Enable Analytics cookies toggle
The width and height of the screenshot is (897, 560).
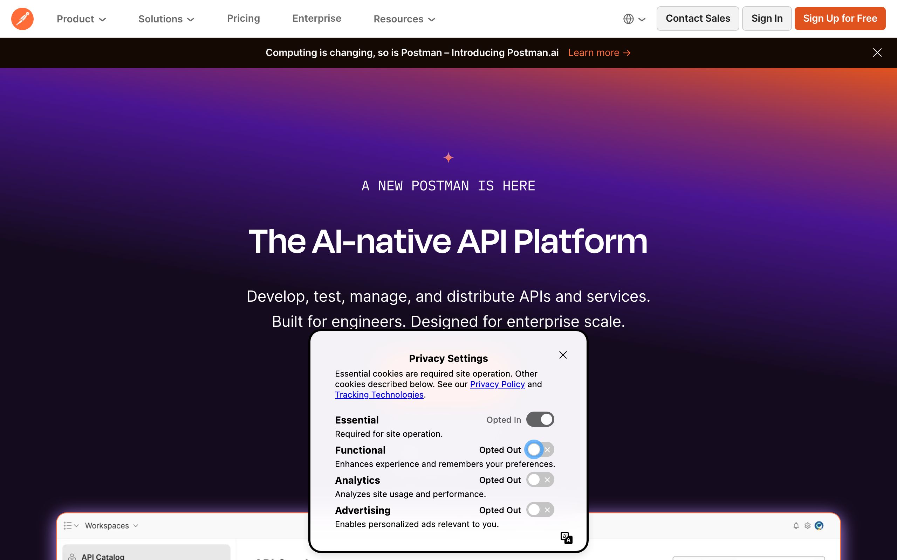(540, 479)
